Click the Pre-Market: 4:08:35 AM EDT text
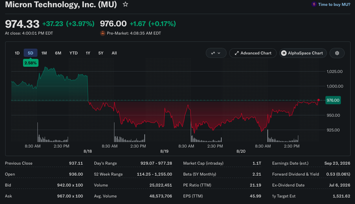This screenshot has width=355, height=204. 134,33
